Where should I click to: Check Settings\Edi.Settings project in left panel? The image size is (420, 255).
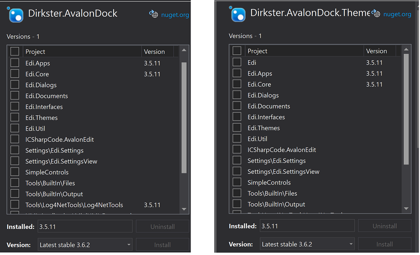click(15, 150)
